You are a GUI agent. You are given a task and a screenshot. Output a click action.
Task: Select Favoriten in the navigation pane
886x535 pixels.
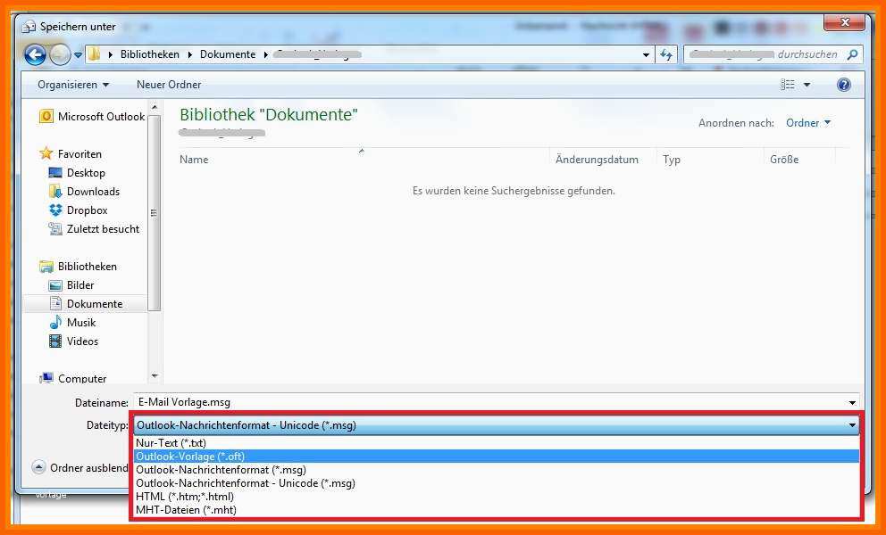(x=79, y=153)
